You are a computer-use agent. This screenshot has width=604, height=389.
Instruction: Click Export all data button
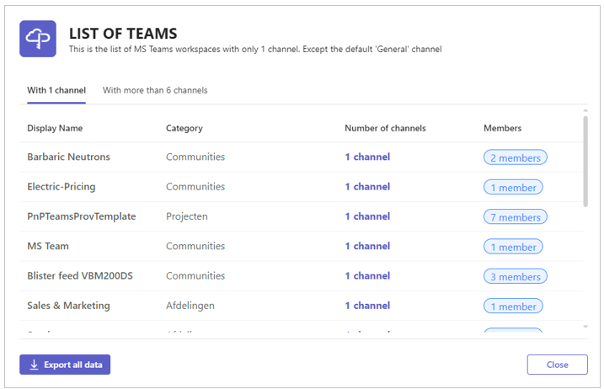65,365
